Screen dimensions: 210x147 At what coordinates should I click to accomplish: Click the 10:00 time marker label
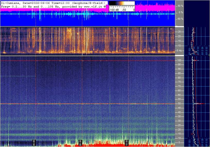tap(127, 143)
